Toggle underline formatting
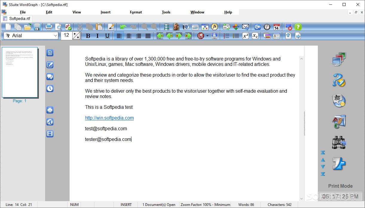This screenshot has height=208, width=365. tap(107, 36)
